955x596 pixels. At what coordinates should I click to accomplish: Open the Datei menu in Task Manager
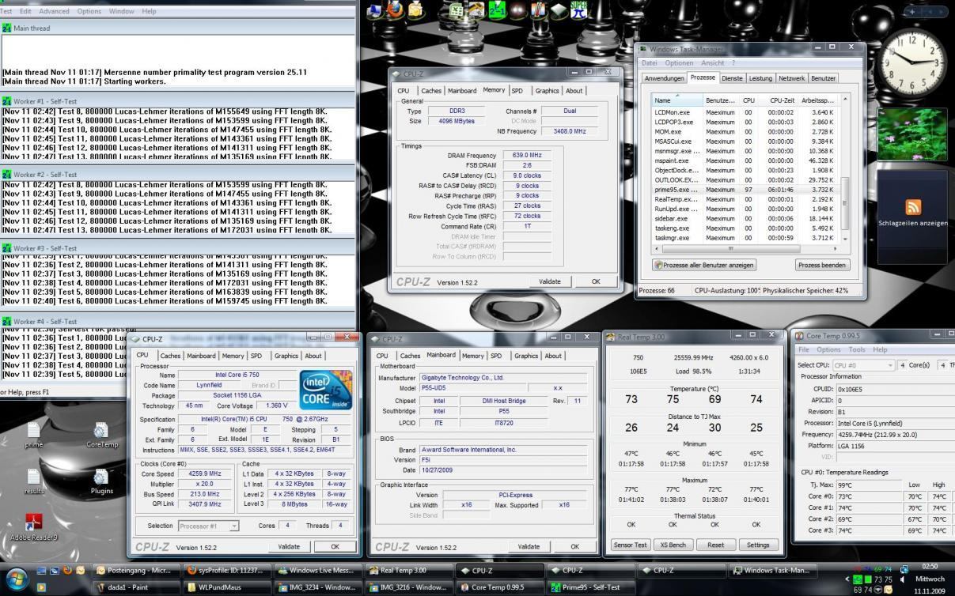coord(650,63)
